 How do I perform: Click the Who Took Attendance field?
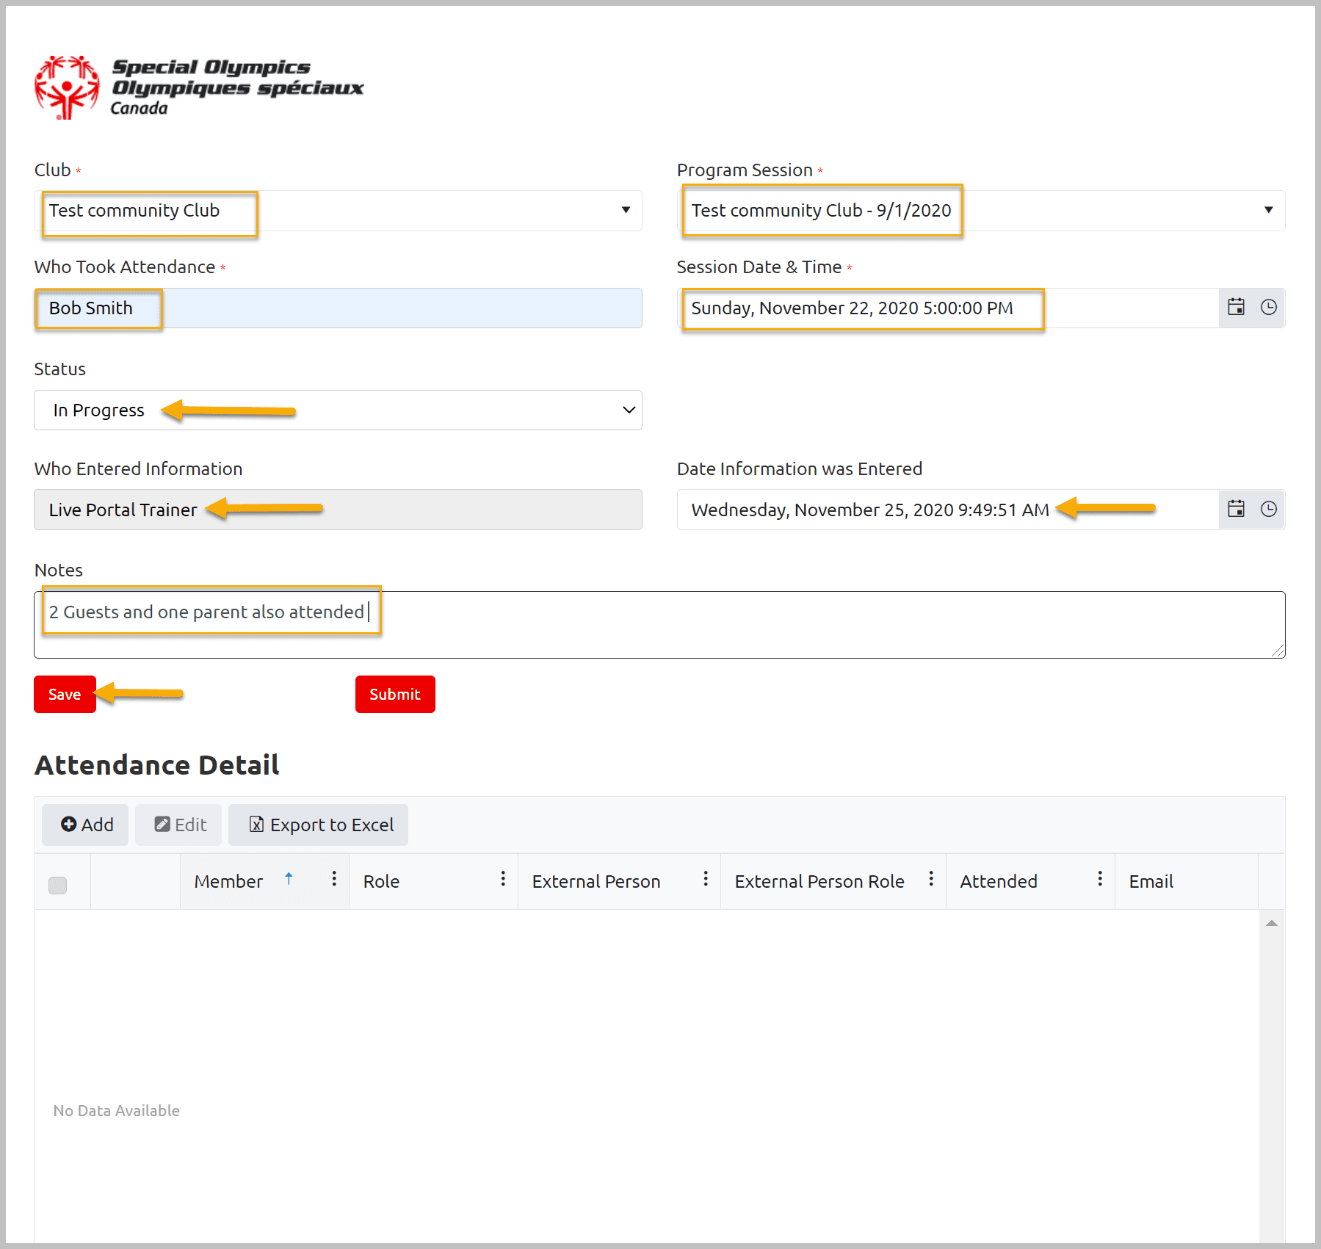[338, 308]
